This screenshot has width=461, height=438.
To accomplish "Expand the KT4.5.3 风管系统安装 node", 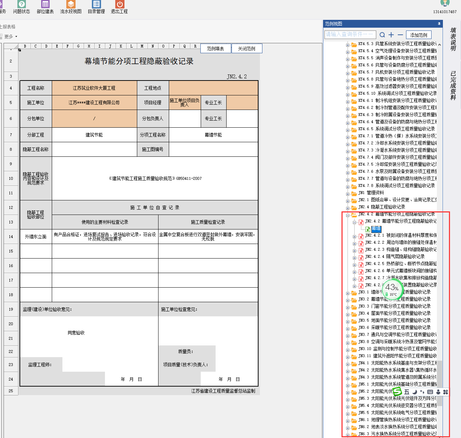I will (348, 45).
